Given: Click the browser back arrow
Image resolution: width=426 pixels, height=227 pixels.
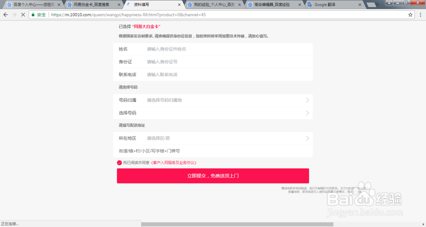Looking at the screenshot, I should point(6,14).
